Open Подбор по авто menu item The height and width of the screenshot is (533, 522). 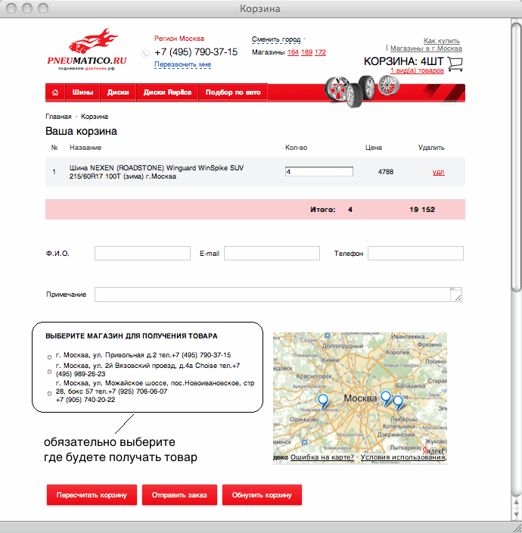coord(233,92)
